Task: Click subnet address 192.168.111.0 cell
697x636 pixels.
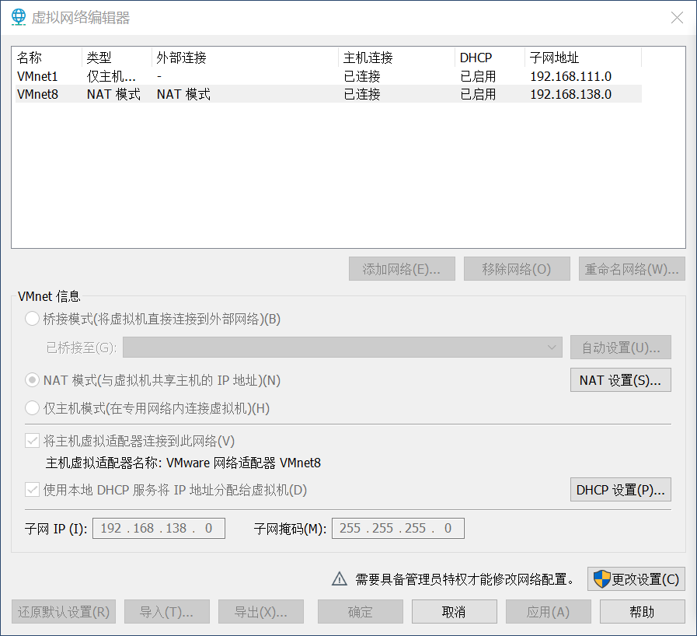Action: (x=571, y=76)
